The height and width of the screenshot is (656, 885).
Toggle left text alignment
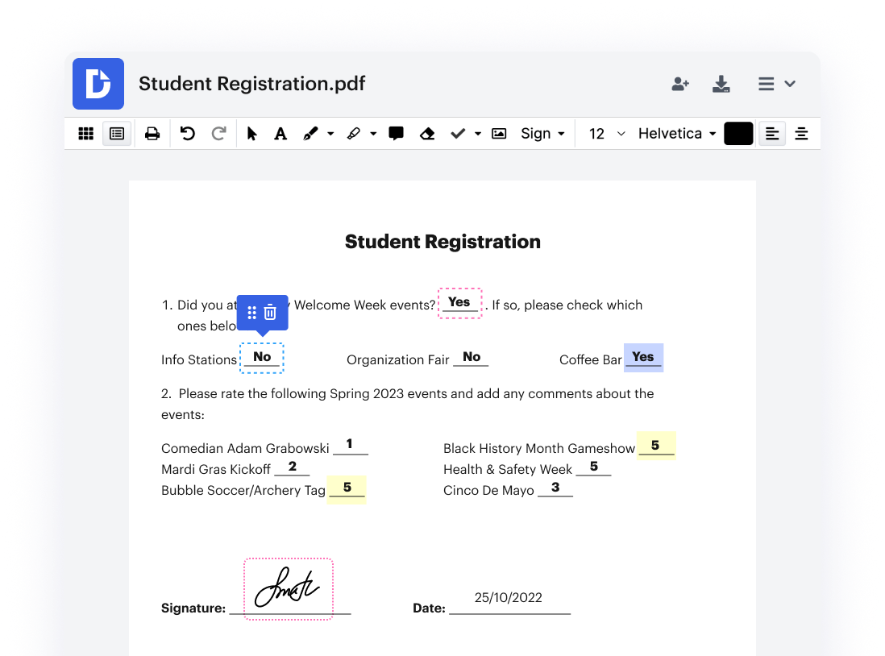click(771, 134)
